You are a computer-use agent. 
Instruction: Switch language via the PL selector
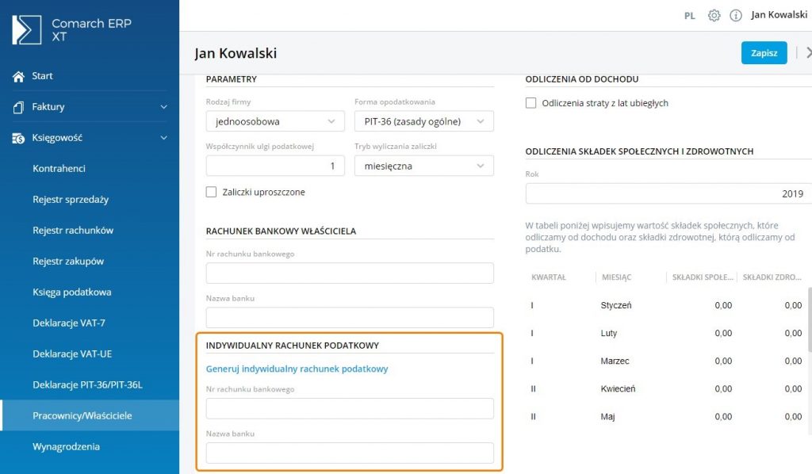click(x=690, y=15)
